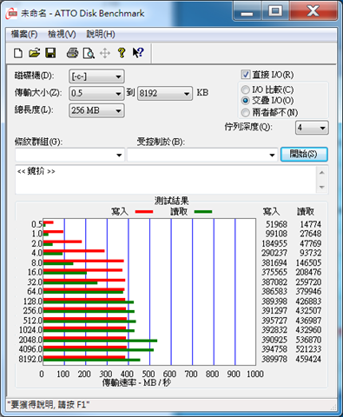The height and width of the screenshot is (417, 343).
Task: Click the Print toolbar icon
Action: pyautogui.click(x=72, y=53)
